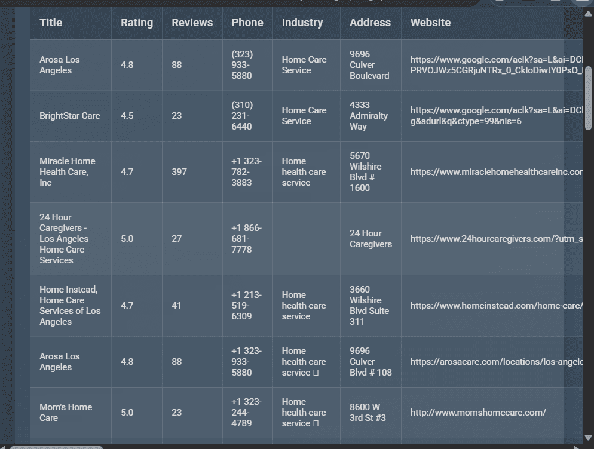
Task: Click the phone number (310) 231-6440
Action: pyautogui.click(x=241, y=116)
